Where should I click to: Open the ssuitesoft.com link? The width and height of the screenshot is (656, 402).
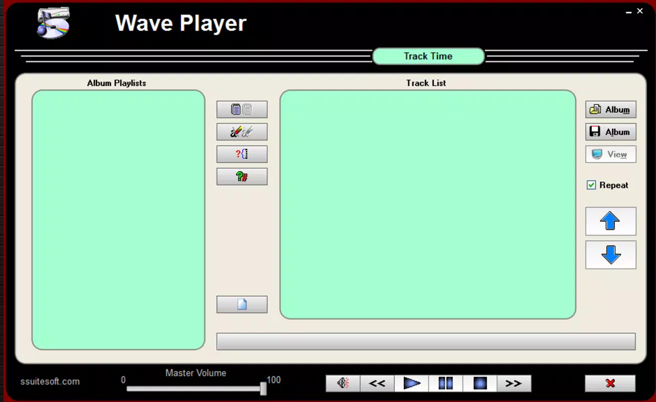50,381
